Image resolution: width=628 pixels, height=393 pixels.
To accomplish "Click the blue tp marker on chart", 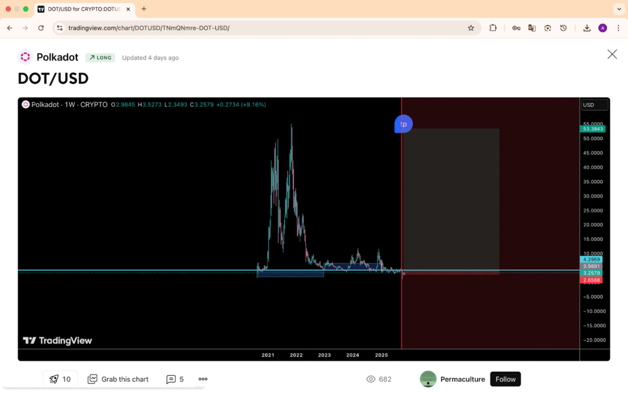I will (403, 124).
